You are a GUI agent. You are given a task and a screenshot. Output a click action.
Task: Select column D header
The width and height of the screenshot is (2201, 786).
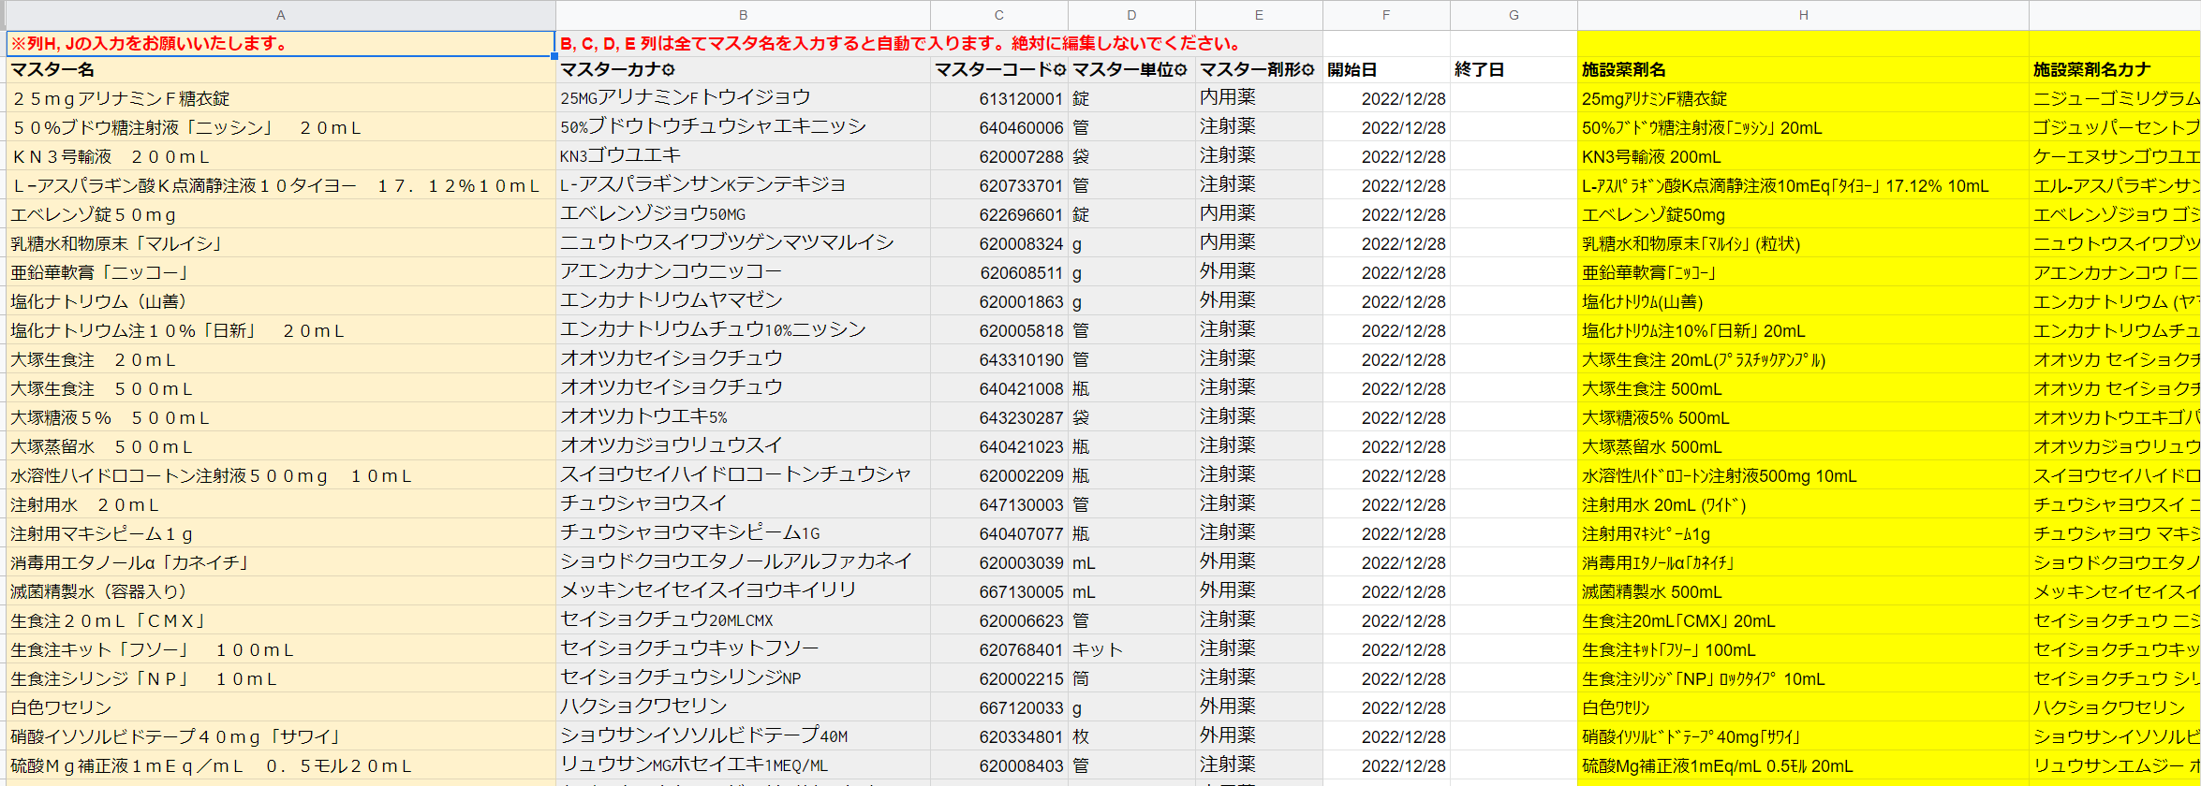coord(1131,15)
